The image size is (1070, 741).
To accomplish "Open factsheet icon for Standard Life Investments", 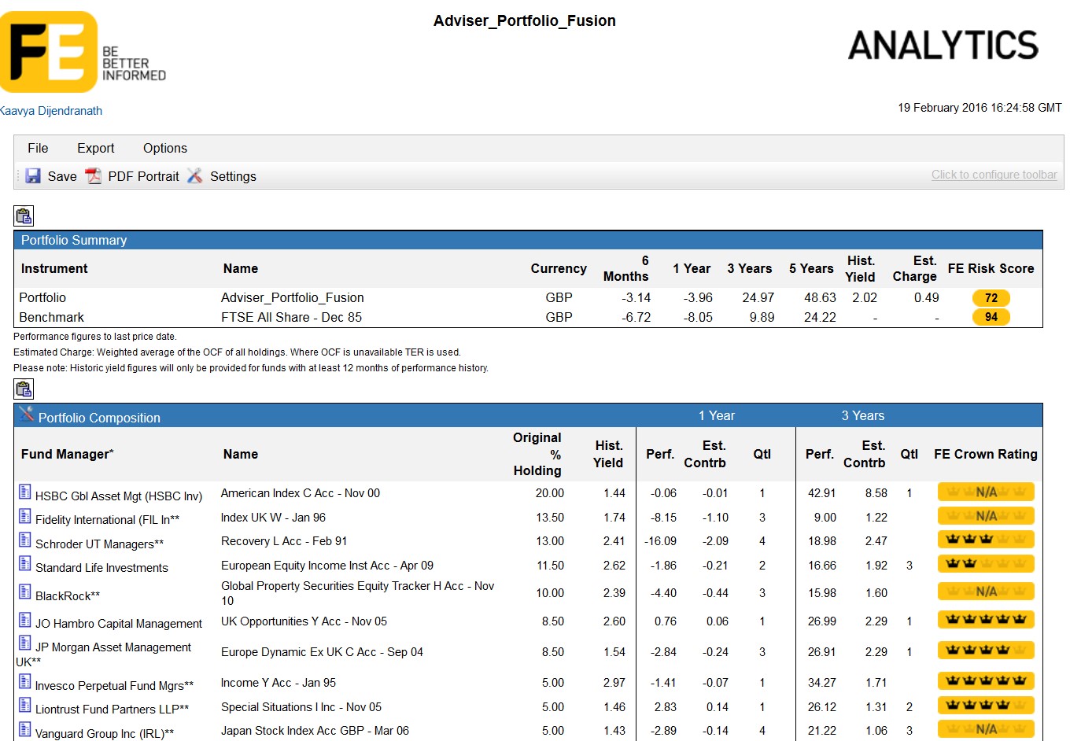I will [x=25, y=564].
